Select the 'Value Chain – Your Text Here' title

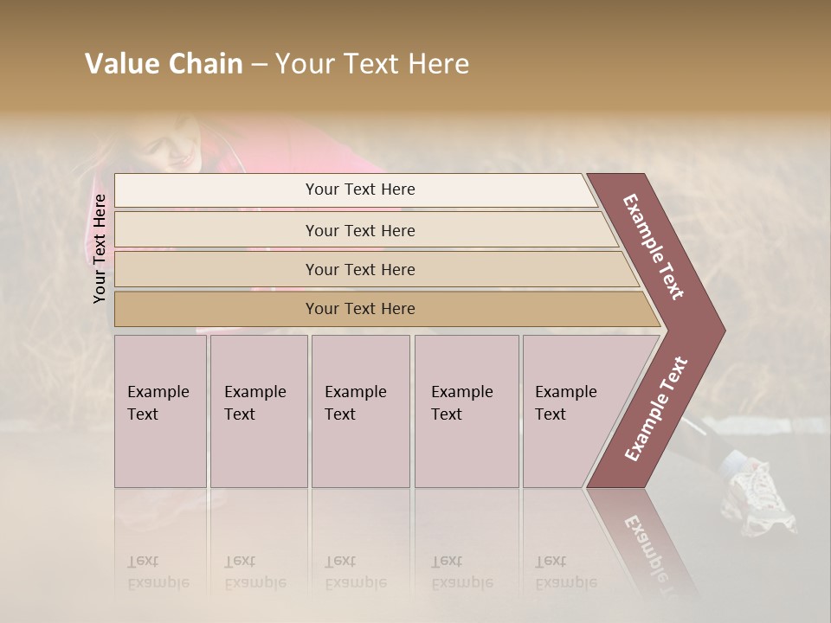(x=277, y=63)
